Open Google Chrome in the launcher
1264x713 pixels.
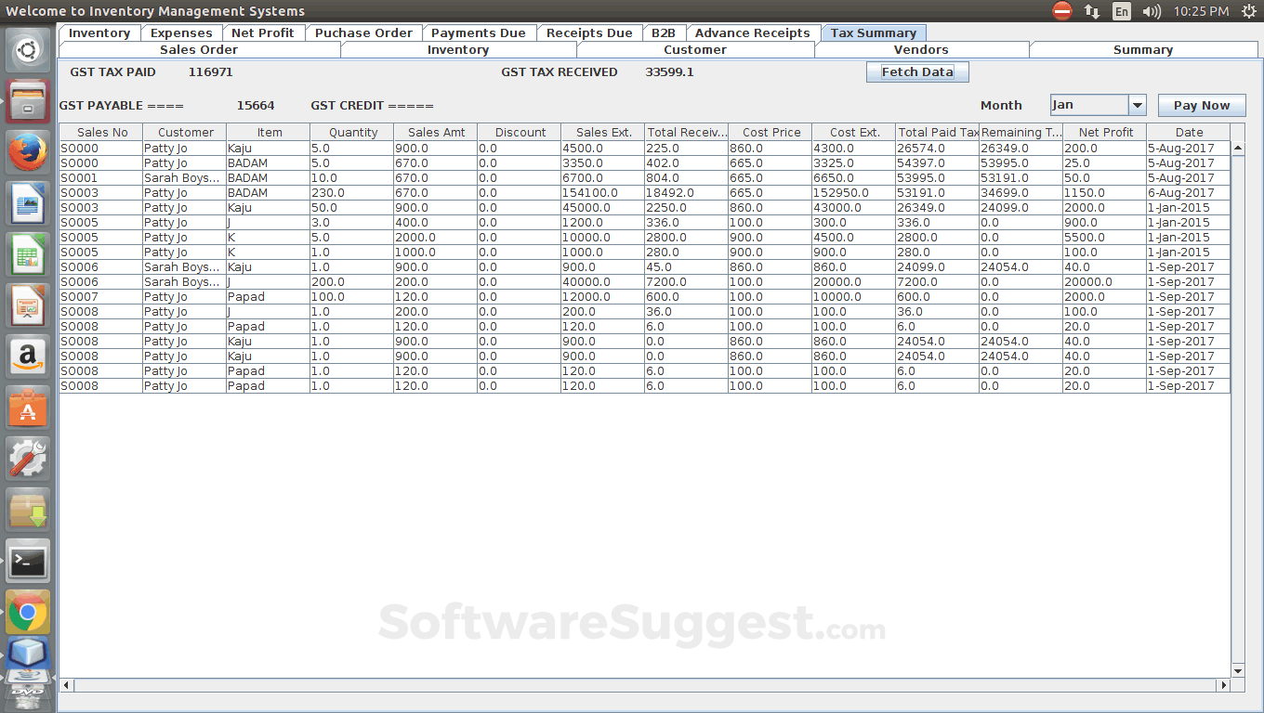click(x=28, y=613)
